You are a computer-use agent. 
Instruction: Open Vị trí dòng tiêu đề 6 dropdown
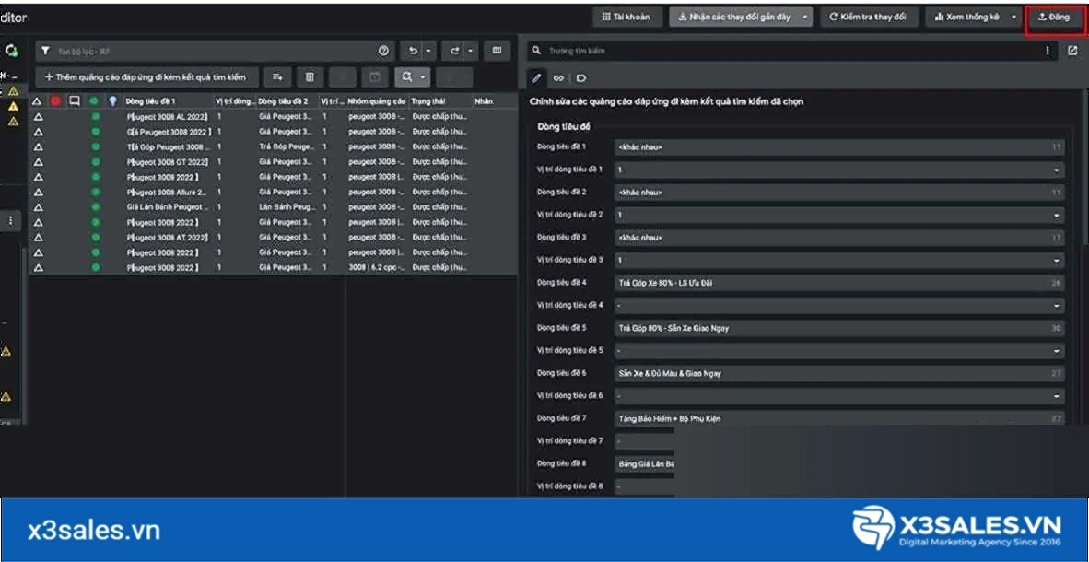[839, 396]
